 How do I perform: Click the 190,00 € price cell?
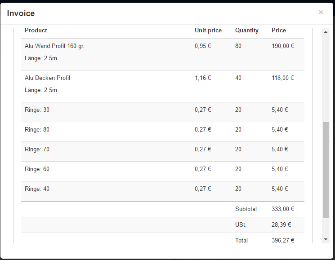(283, 46)
